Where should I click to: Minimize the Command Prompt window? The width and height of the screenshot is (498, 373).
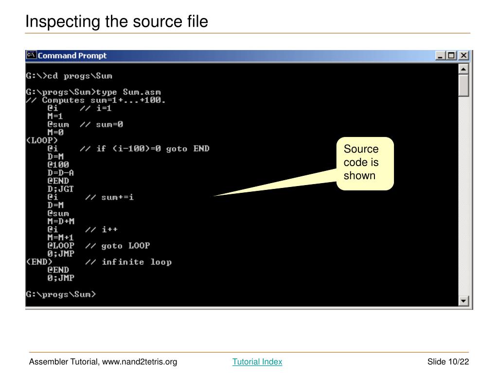(440, 55)
